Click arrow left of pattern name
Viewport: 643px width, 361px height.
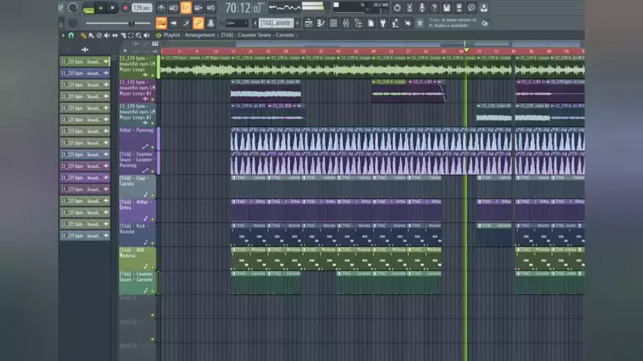pyautogui.click(x=254, y=23)
